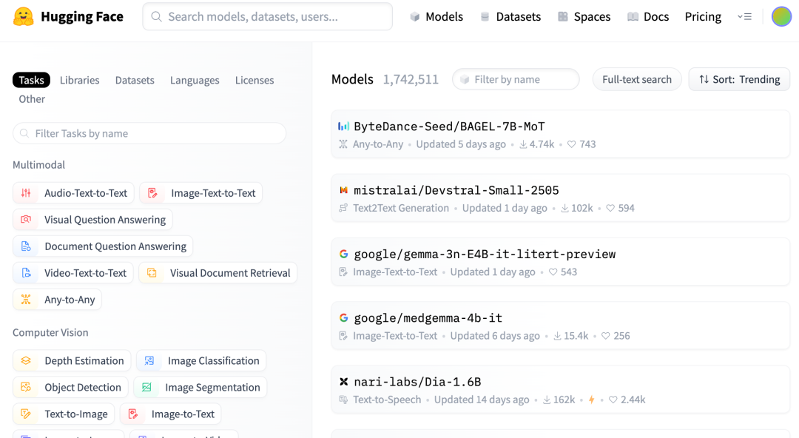Click the Image-Text-to-Text task icon
The image size is (799, 438).
(152, 193)
